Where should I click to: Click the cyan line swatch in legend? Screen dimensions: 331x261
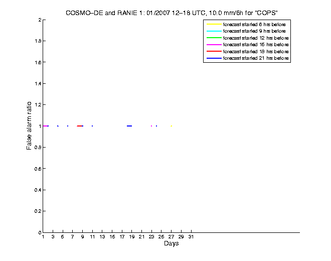point(214,31)
